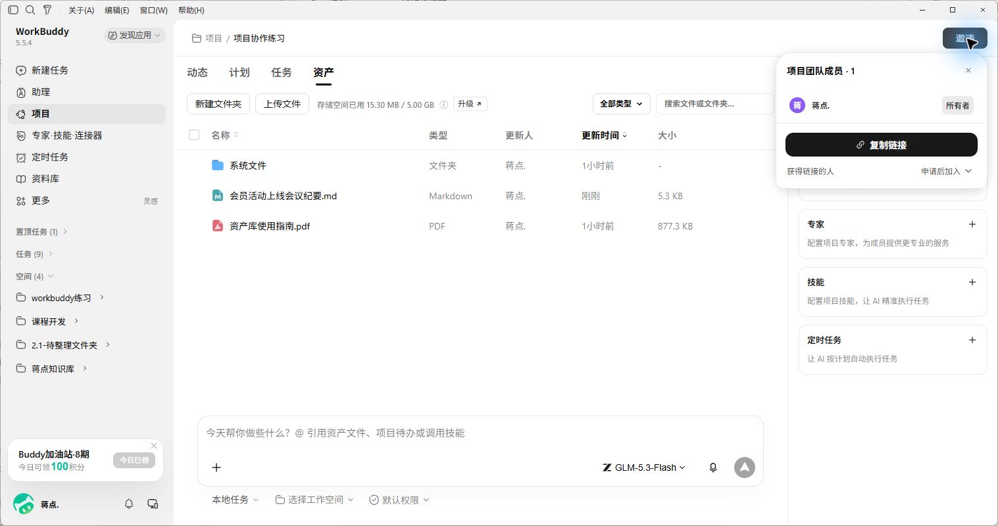Open the 窗口(W) menu
Screen dimensions: 998x526
point(154,10)
